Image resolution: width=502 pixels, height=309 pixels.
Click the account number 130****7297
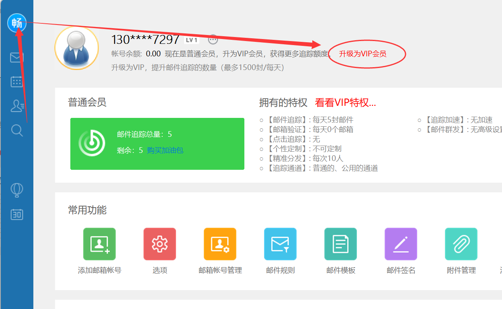(x=145, y=39)
